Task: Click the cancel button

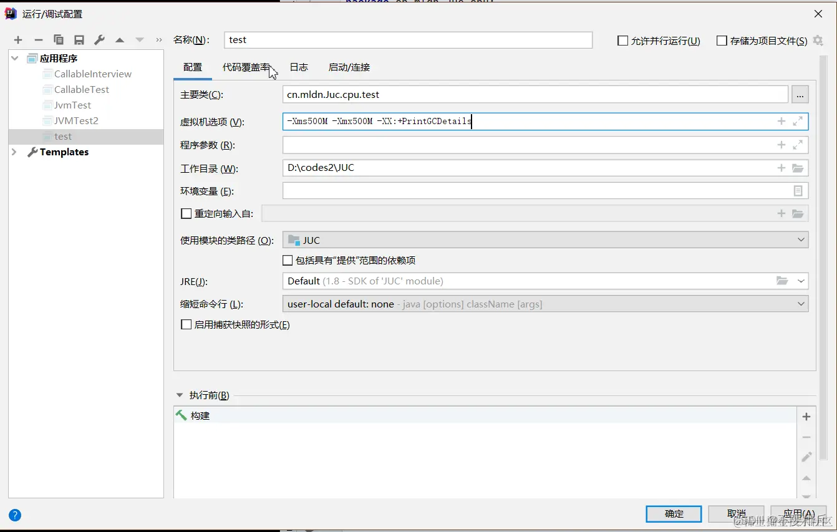Action: click(x=737, y=513)
